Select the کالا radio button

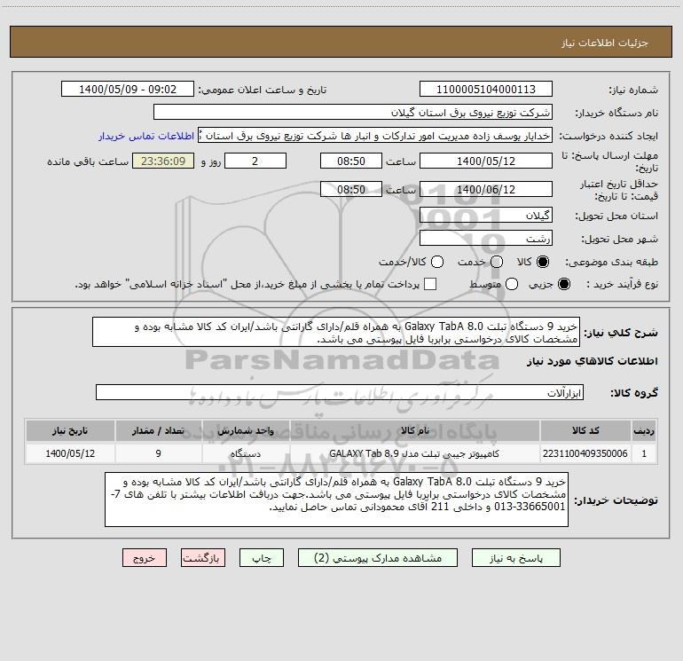coord(543,262)
